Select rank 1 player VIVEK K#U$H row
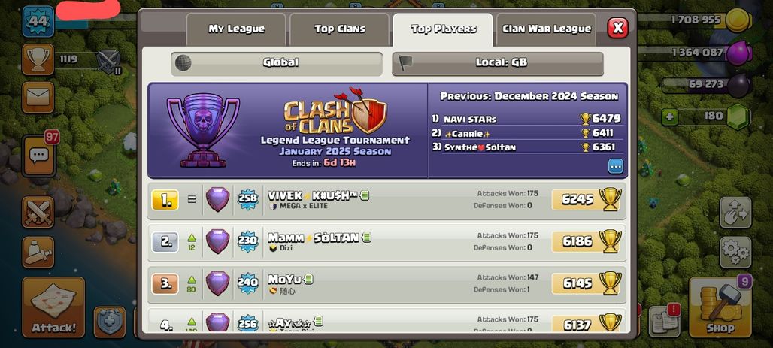Viewport: 773px width, 348px height. pos(387,200)
